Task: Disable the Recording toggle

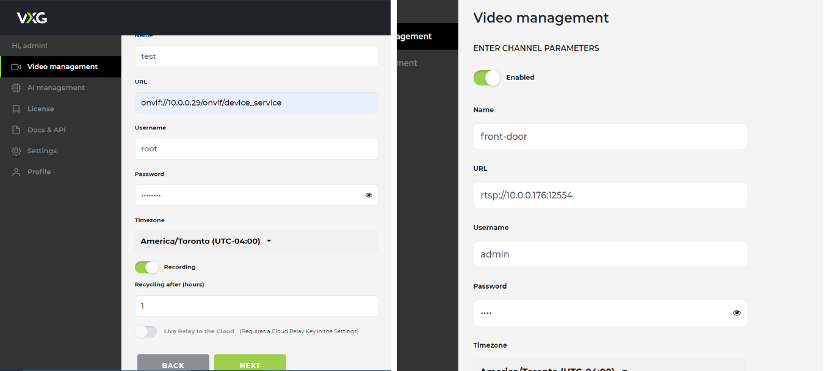Action: click(x=146, y=267)
